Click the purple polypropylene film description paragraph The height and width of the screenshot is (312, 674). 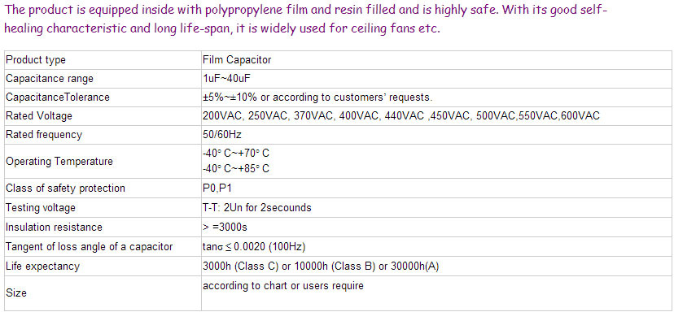308,19
